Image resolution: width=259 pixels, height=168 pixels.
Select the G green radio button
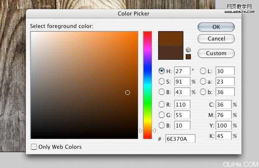[x=162, y=115]
